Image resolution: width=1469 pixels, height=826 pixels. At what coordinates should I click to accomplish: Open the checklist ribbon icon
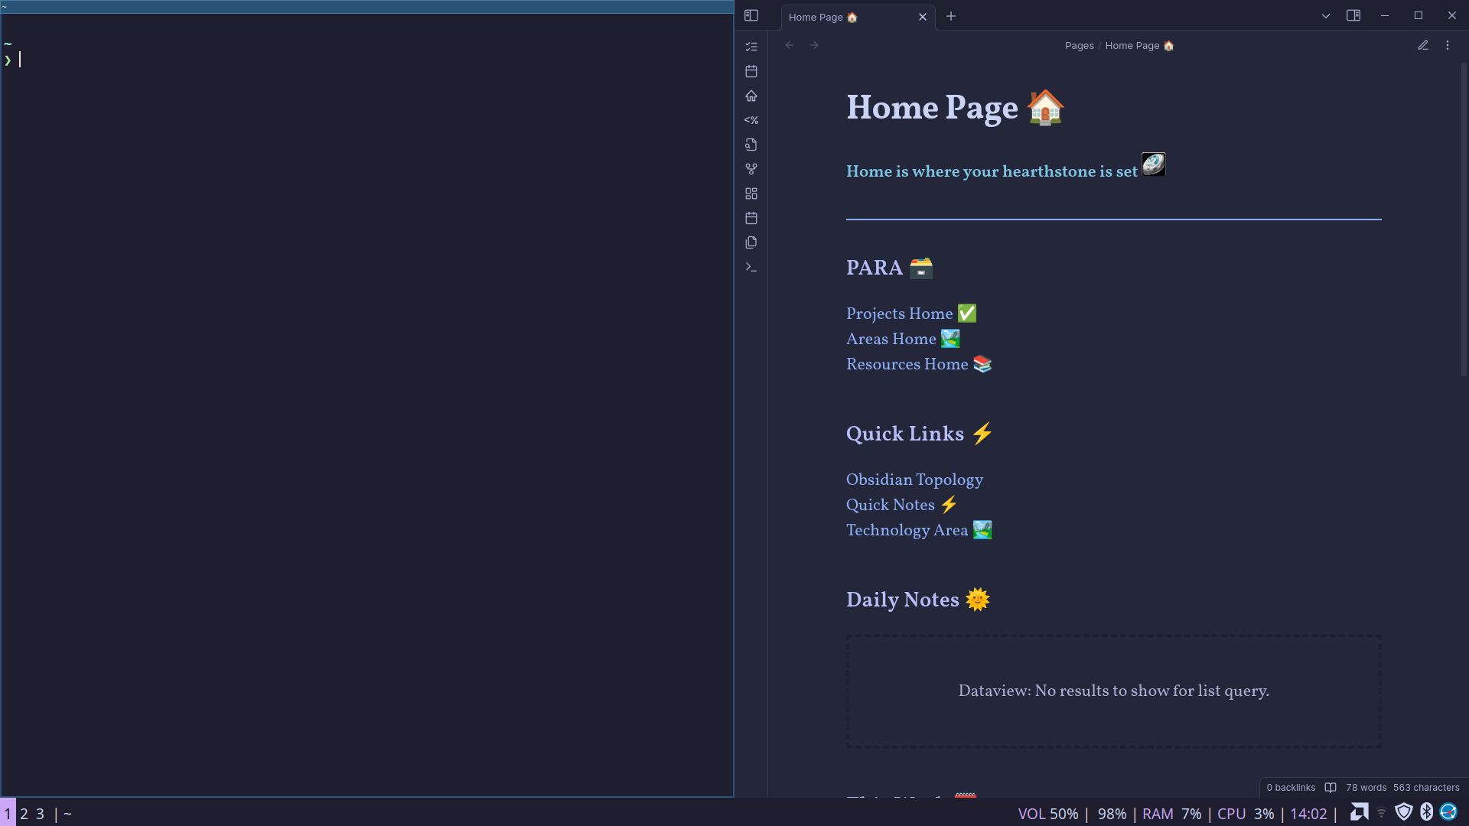[x=751, y=47]
